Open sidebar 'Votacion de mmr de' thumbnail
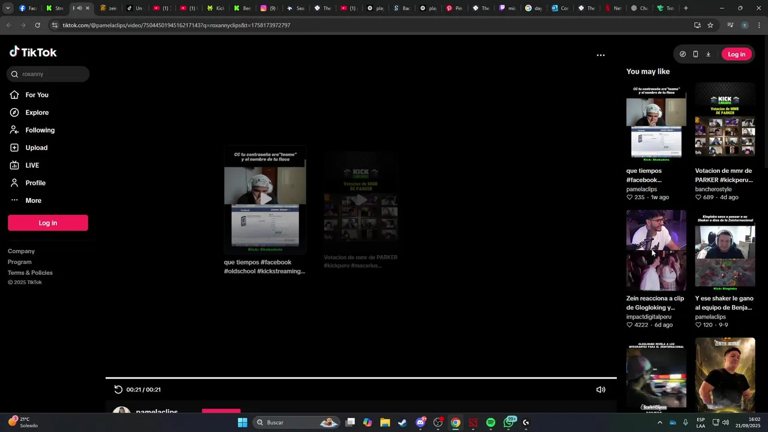Image resolution: width=768 pixels, height=432 pixels. 725,122
